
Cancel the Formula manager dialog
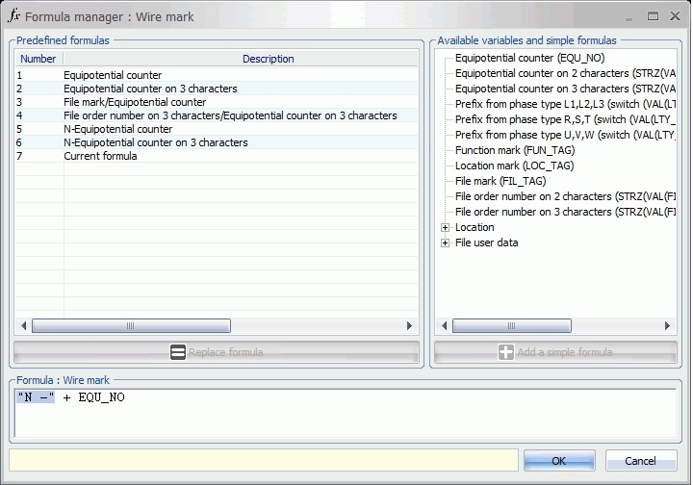640,461
